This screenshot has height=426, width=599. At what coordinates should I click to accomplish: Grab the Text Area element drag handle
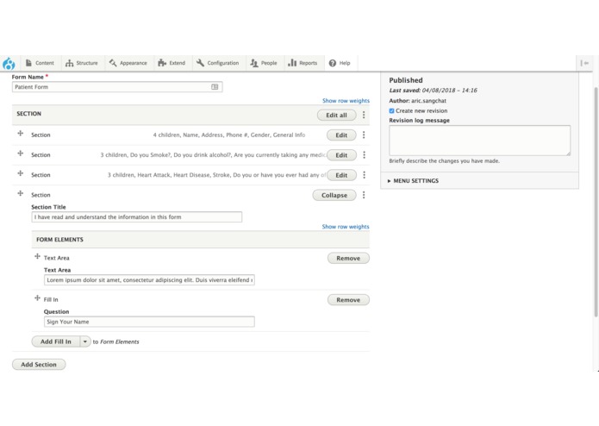click(37, 256)
